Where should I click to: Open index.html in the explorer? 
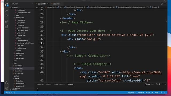click(x=18, y=71)
